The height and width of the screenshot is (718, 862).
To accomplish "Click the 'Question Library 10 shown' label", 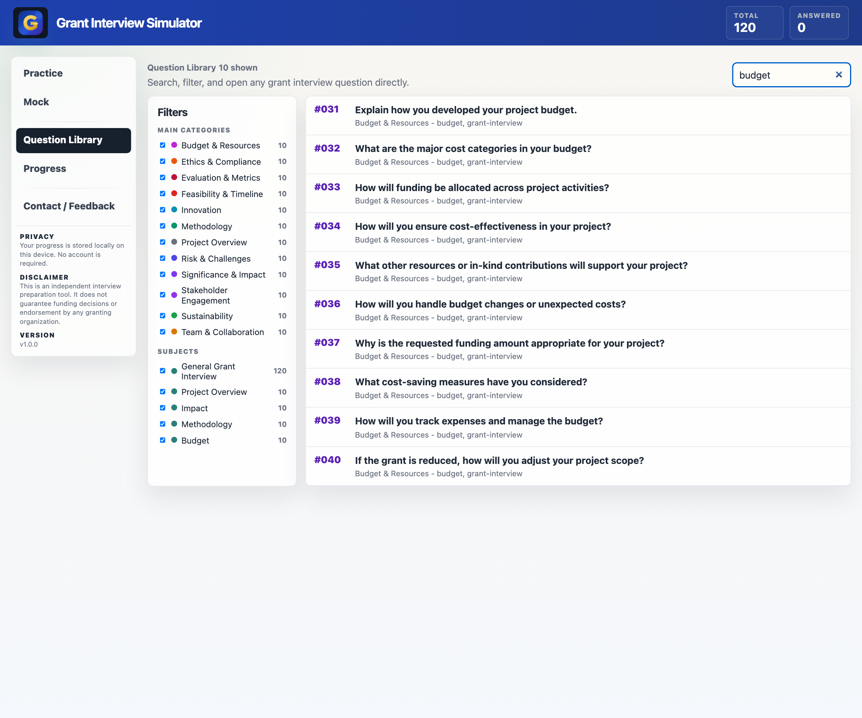I will click(202, 68).
